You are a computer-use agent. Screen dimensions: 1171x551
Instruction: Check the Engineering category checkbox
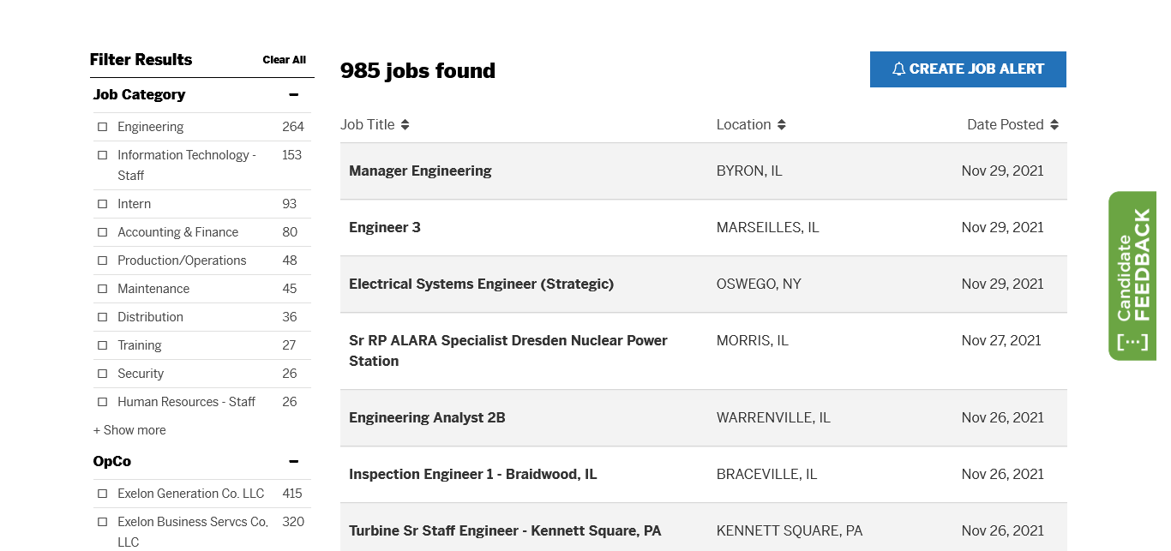[x=103, y=127]
